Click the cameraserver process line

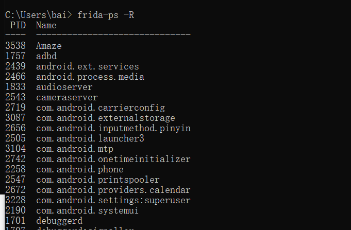coord(66,97)
